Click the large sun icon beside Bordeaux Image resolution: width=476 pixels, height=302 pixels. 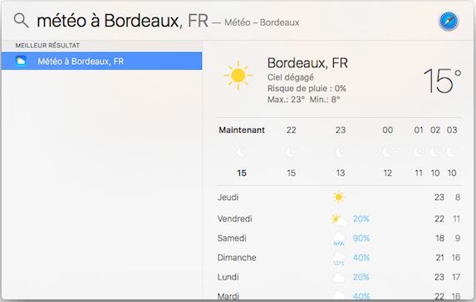pyautogui.click(x=238, y=75)
